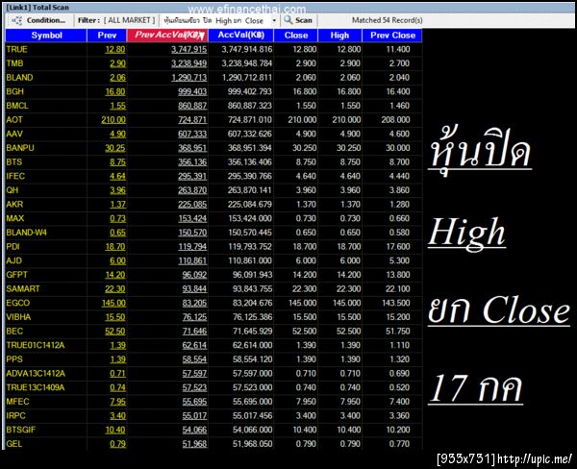This screenshot has width=577, height=469.
Task: Expand the scan template dropdown arrow
Action: [x=274, y=20]
